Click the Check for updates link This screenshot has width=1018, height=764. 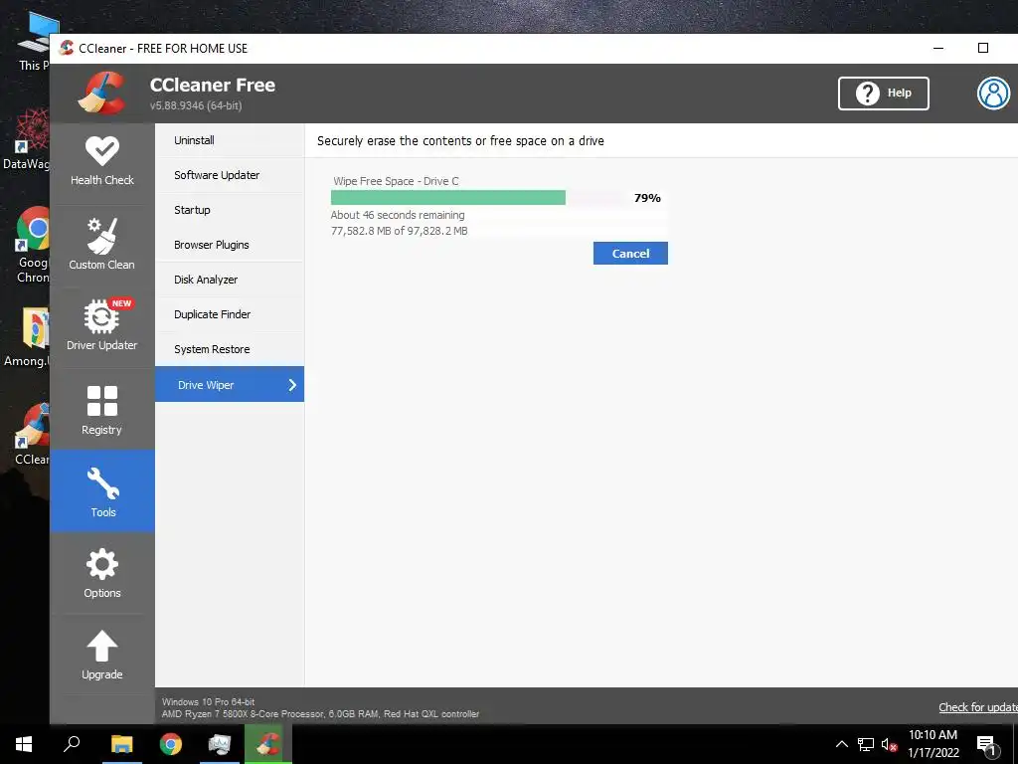(978, 707)
